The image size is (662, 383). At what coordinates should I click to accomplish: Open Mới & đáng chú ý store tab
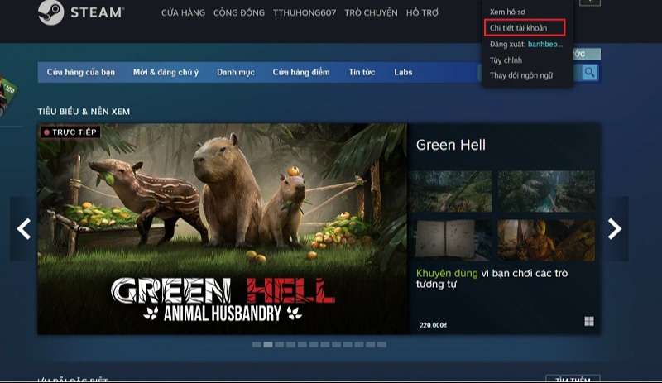coord(165,72)
